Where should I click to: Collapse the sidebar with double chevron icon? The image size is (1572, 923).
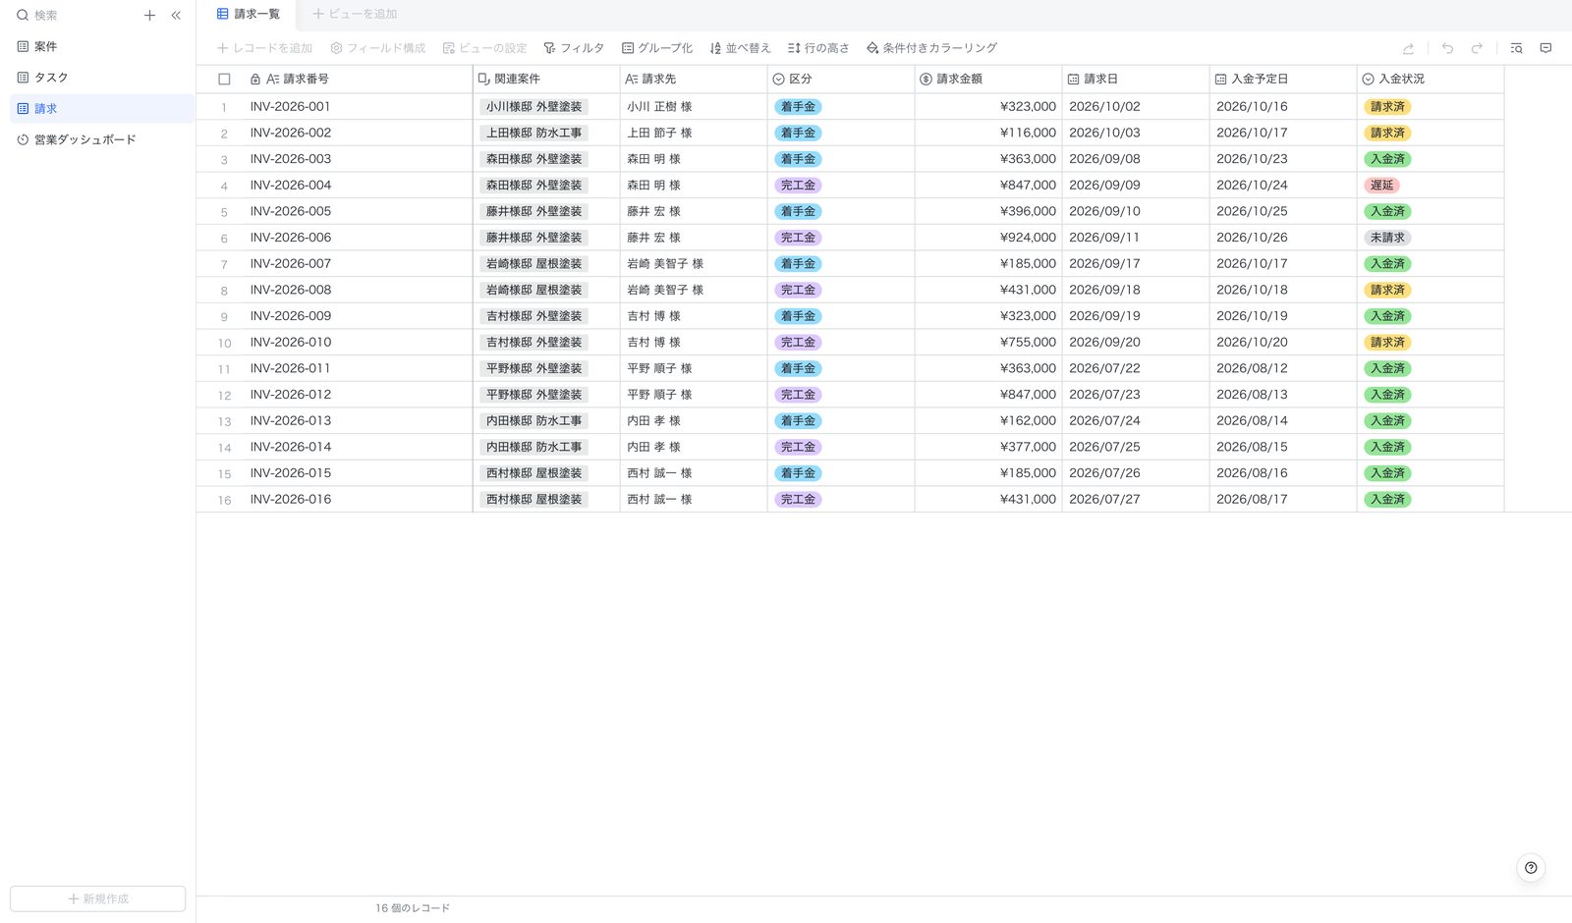coord(176,16)
